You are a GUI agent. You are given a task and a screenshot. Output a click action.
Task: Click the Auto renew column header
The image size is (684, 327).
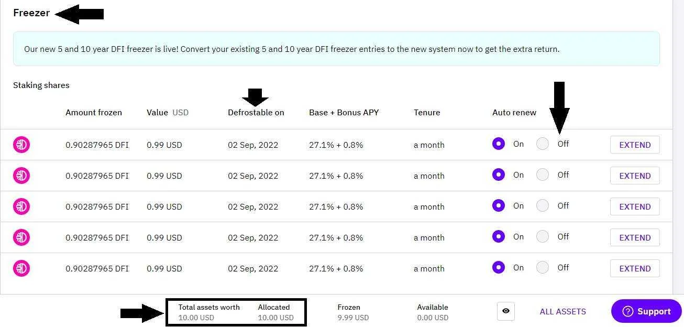click(514, 112)
